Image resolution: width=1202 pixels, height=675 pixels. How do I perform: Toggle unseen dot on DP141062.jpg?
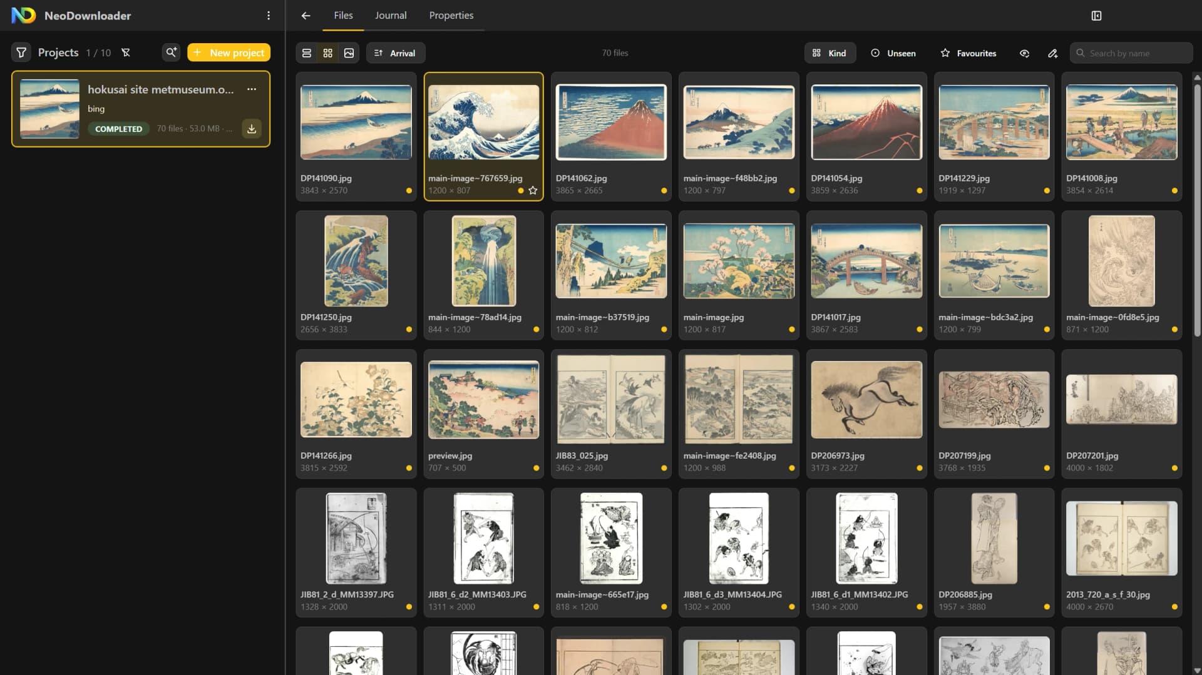pyautogui.click(x=664, y=191)
